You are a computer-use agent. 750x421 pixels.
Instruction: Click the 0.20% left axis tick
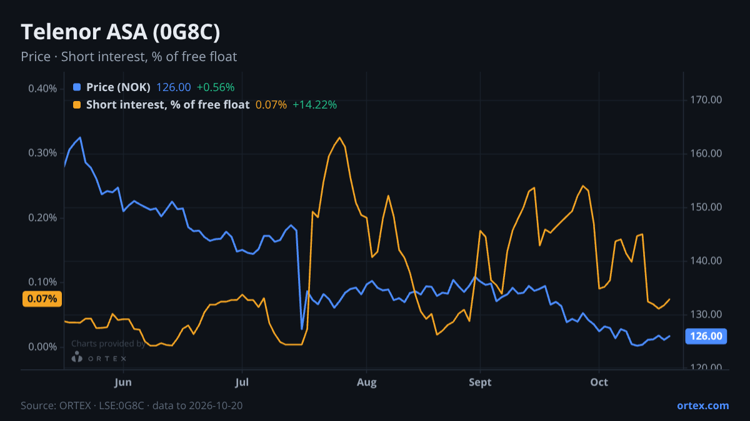[42, 218]
